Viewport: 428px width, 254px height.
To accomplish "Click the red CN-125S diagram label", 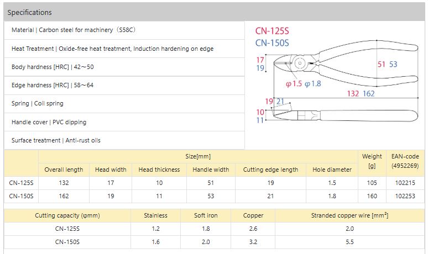I will (272, 31).
